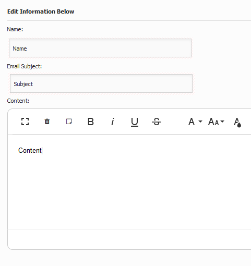
Task: Click into the Email Subject text box
Action: 101,83
